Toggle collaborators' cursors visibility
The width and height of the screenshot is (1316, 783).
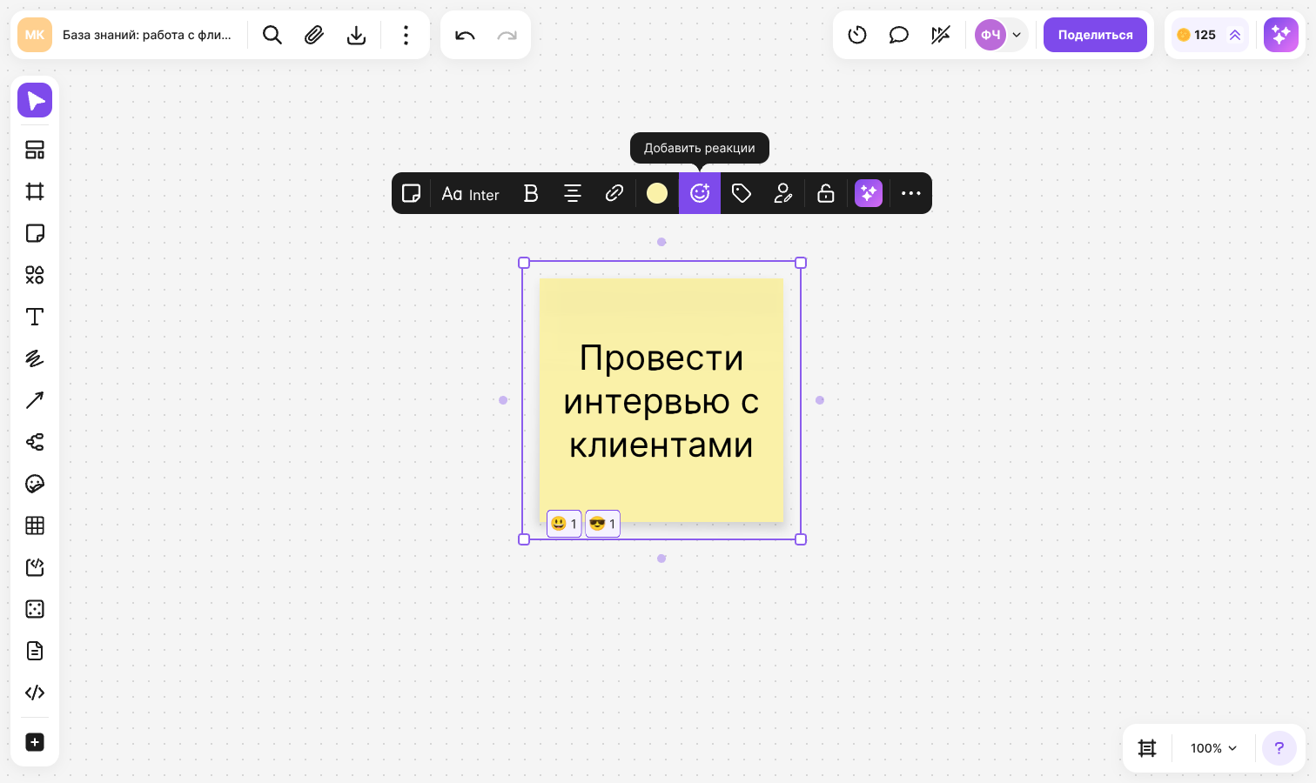pos(941,35)
